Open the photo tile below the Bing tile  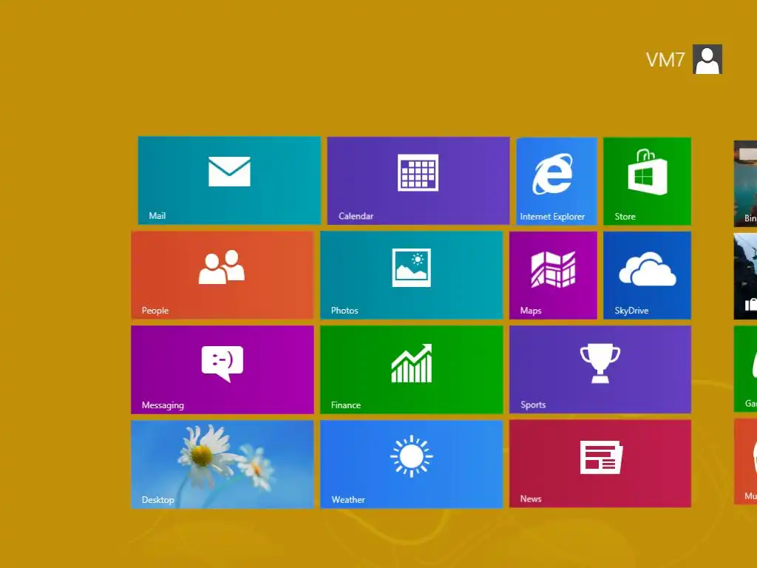[x=745, y=277]
